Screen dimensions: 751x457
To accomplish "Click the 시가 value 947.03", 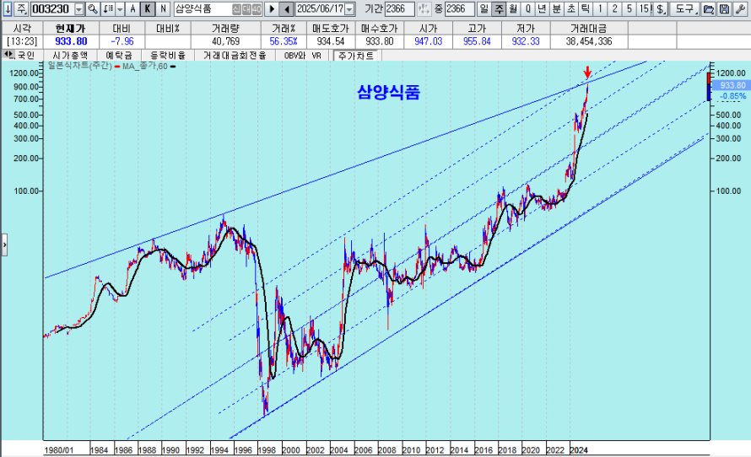I will [x=428, y=41].
